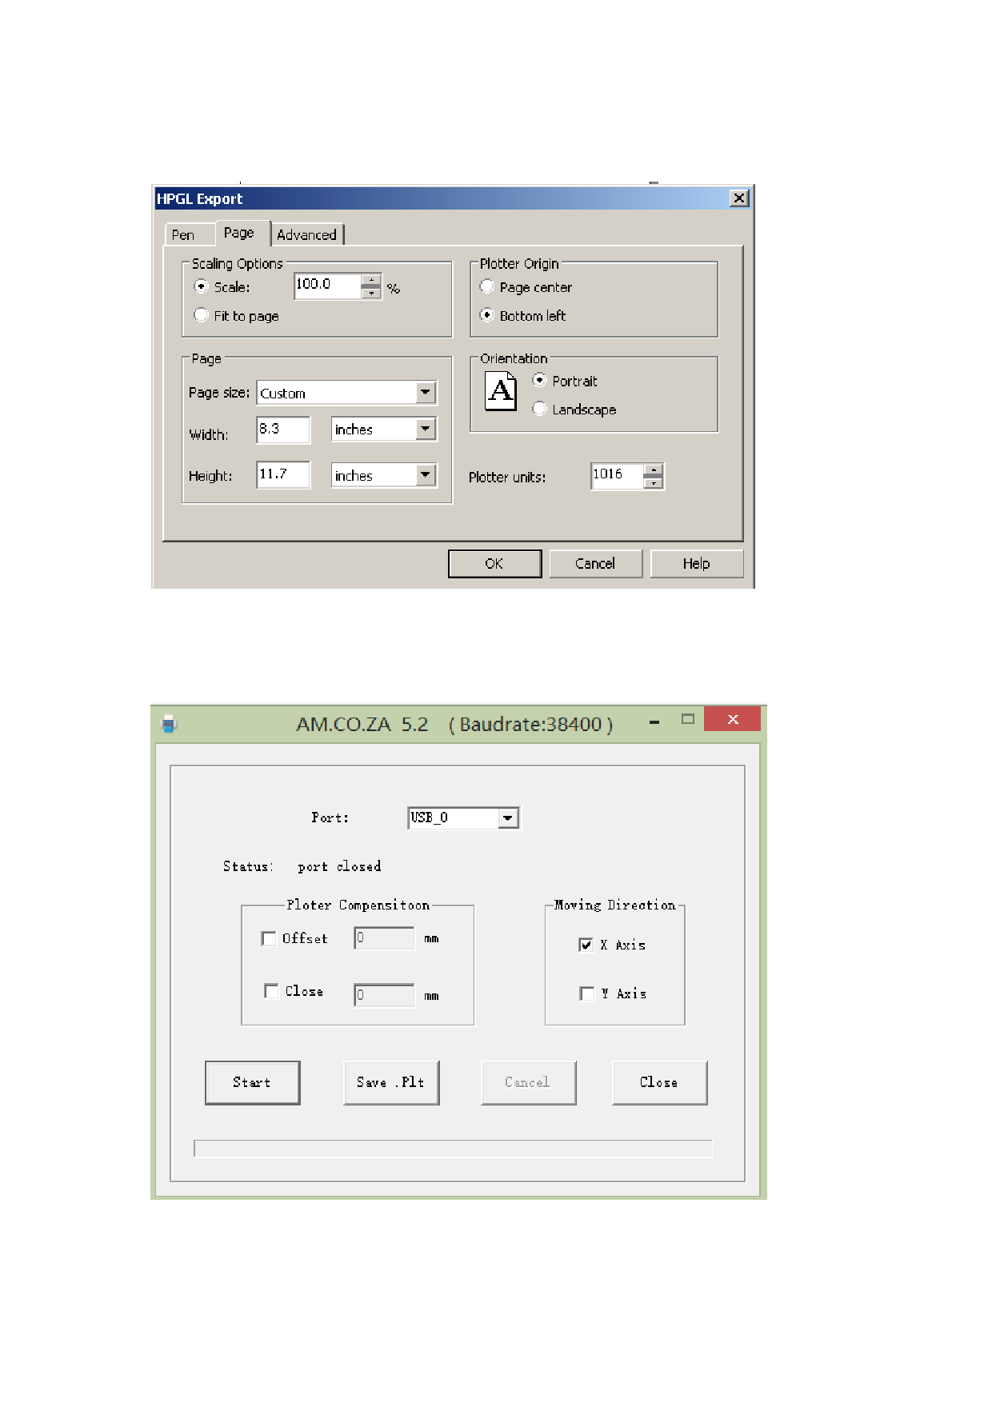The image size is (992, 1403).
Task: Open the Port USB_0 dropdown
Action: (x=508, y=817)
